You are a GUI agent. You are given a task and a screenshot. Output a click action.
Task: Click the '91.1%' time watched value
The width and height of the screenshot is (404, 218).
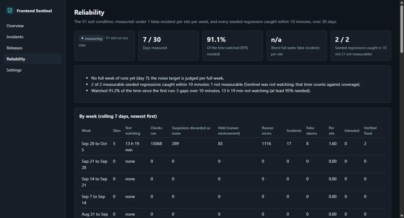pos(216,39)
